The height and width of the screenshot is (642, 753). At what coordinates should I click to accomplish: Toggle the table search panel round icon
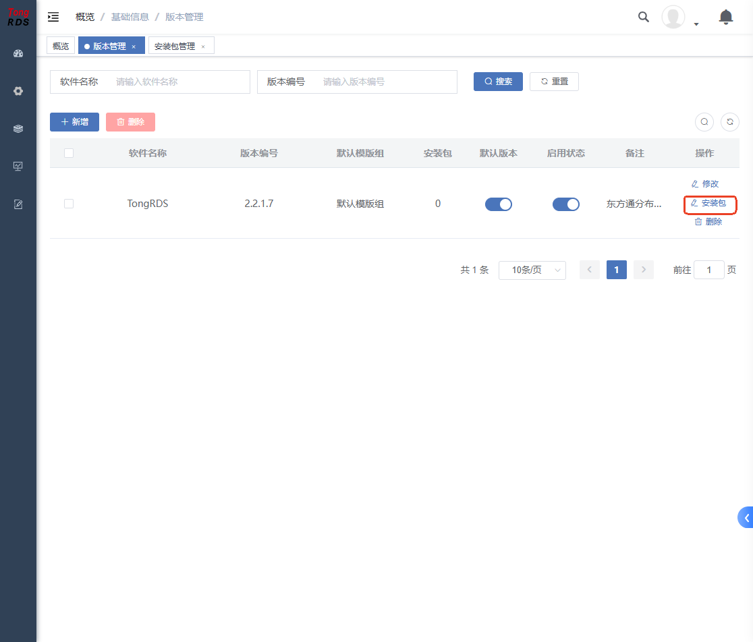tap(704, 122)
